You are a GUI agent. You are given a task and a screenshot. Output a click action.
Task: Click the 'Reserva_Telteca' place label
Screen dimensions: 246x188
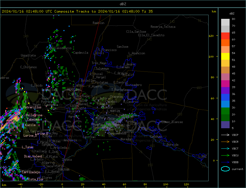click(163, 27)
